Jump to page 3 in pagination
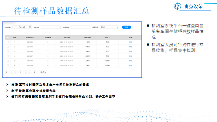This screenshot has height=122, width=217. (20, 72)
